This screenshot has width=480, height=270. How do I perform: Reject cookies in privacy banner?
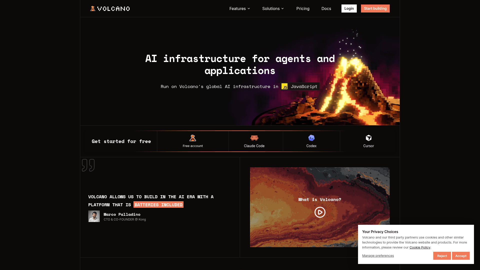(442, 256)
